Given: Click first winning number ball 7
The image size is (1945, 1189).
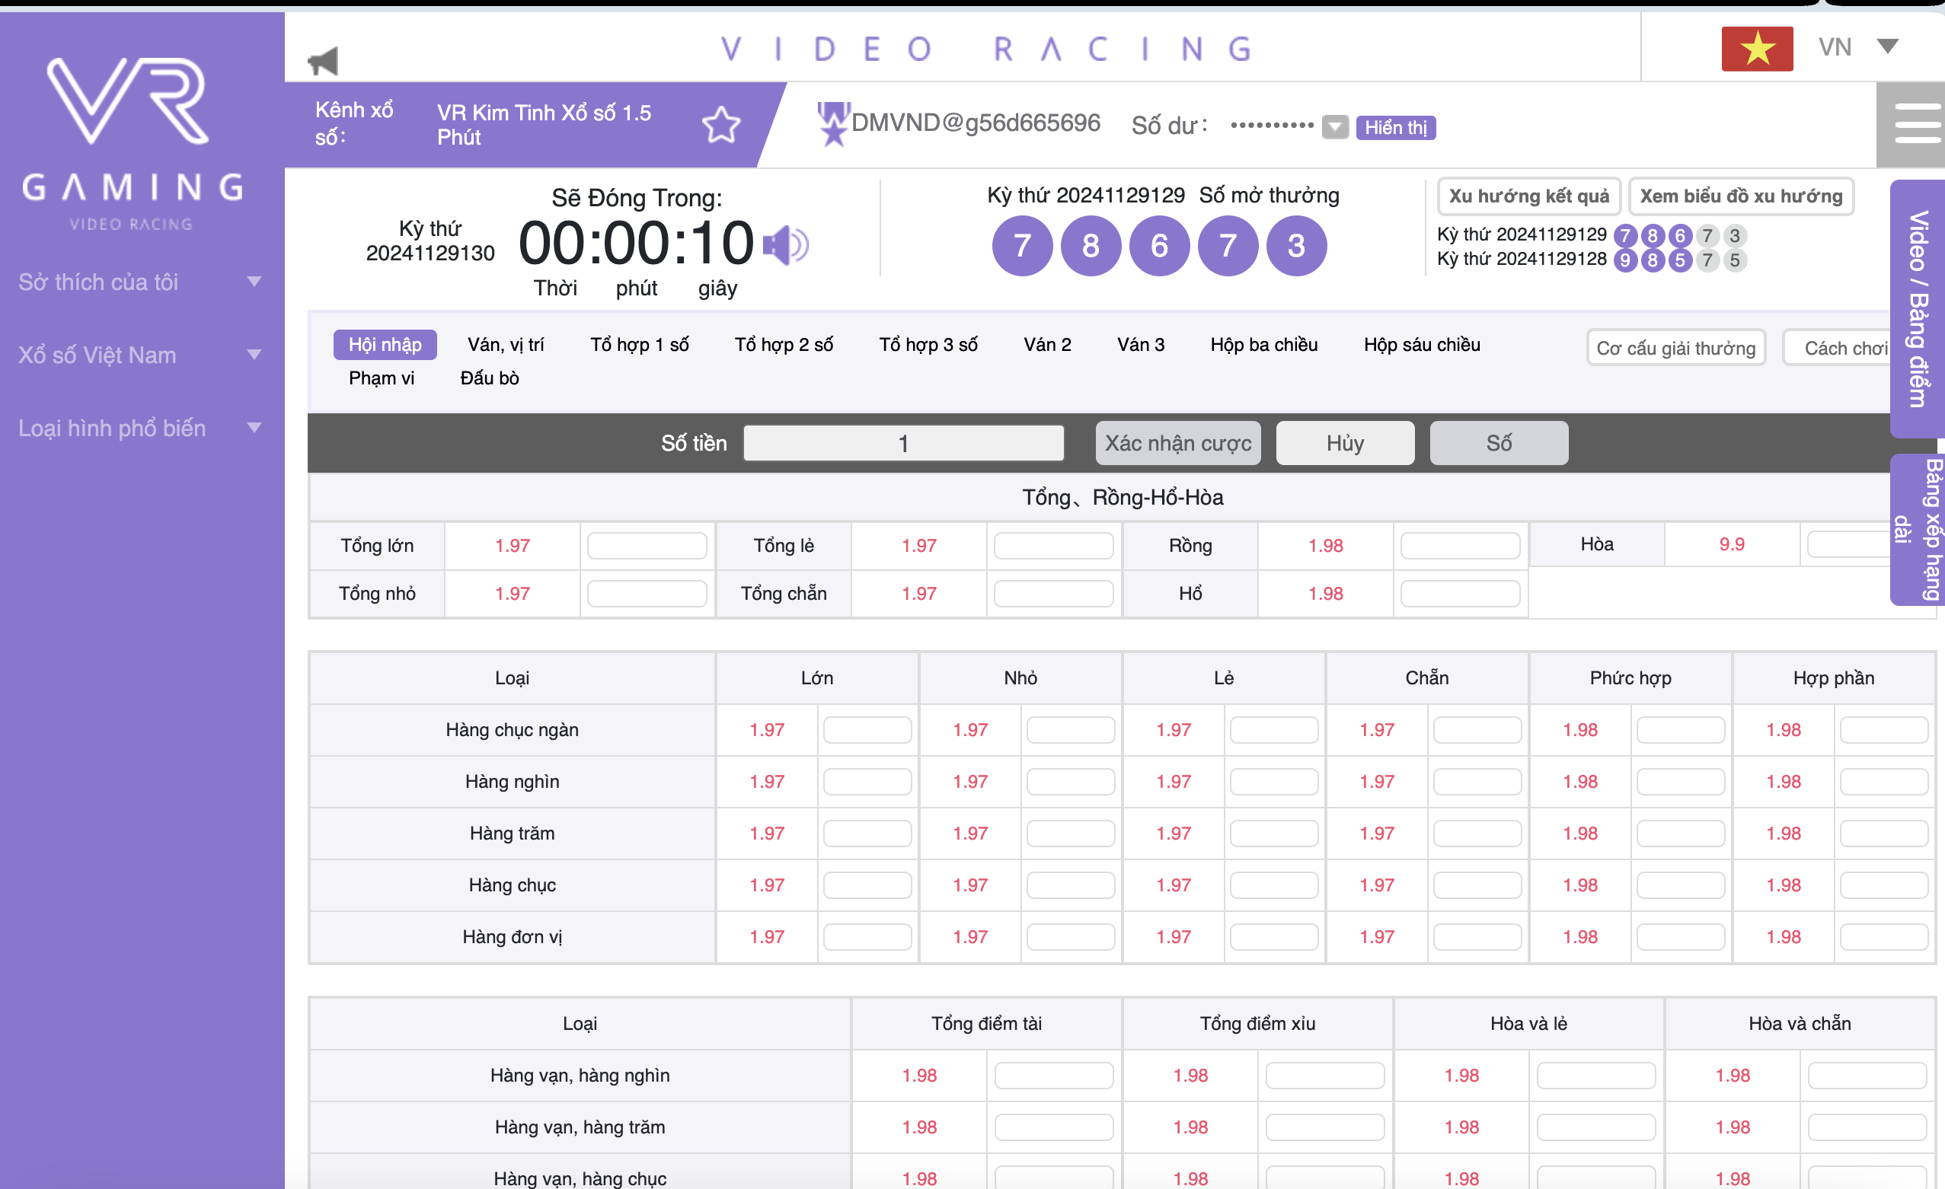Looking at the screenshot, I should point(1021,246).
